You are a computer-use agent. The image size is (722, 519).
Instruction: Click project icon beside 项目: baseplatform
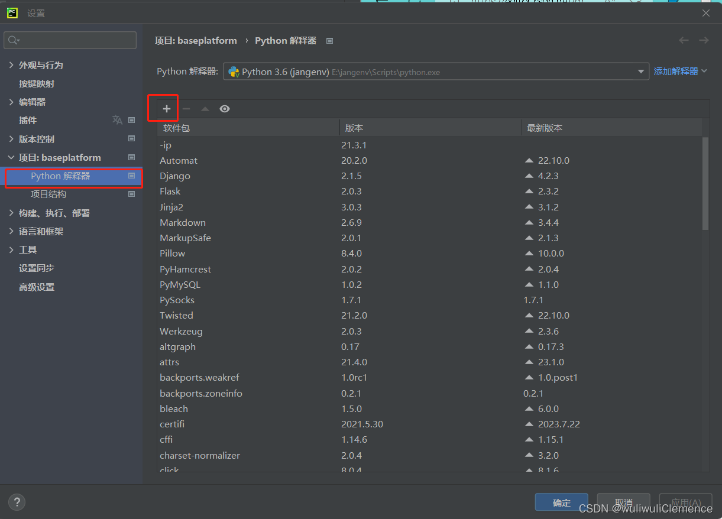[131, 157]
